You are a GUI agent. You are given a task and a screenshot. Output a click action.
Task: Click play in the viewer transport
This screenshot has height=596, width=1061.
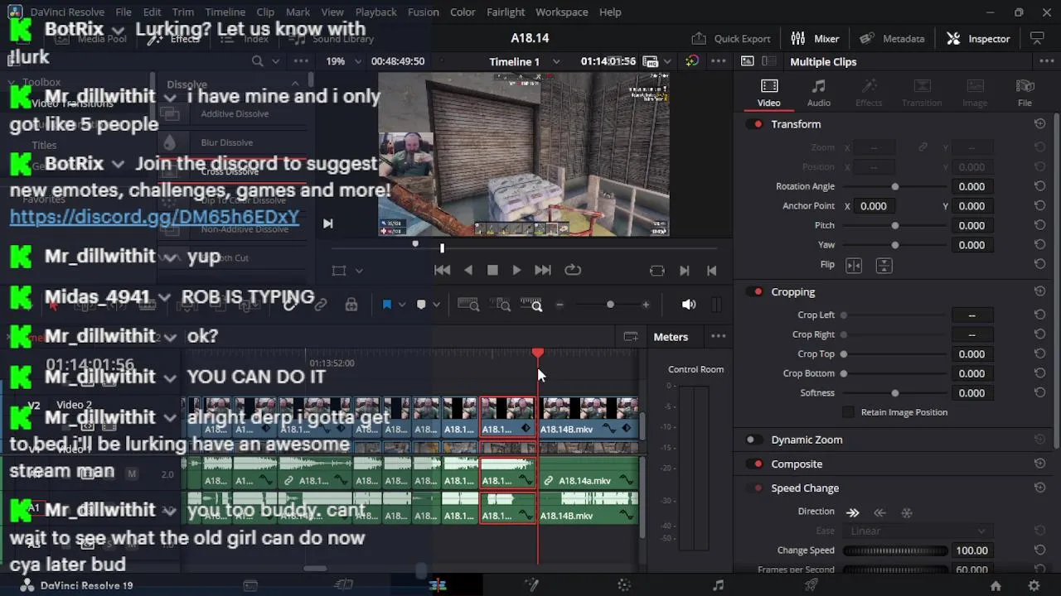pyautogui.click(x=516, y=270)
